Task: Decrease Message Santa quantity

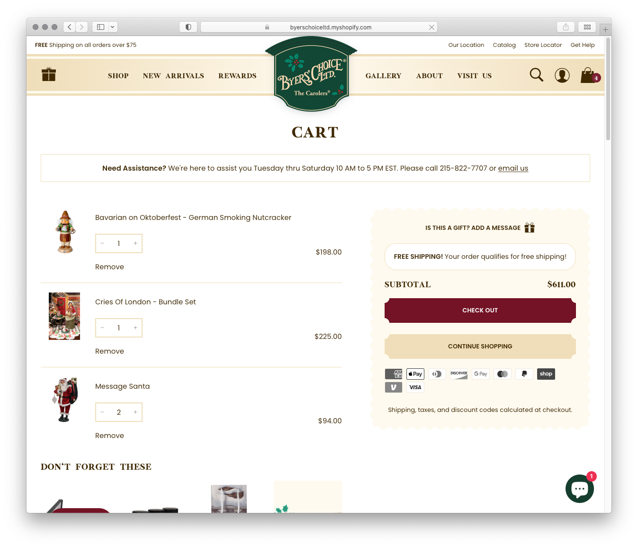Action: tap(102, 412)
